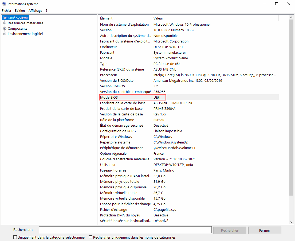This screenshot has height=241, width=295.
Task: Select the Mémoire virtuelle disponible row
Action: 189,199
